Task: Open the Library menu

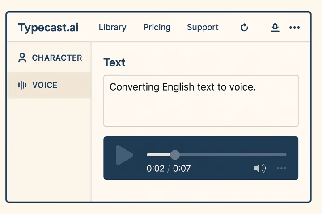Action: [113, 28]
